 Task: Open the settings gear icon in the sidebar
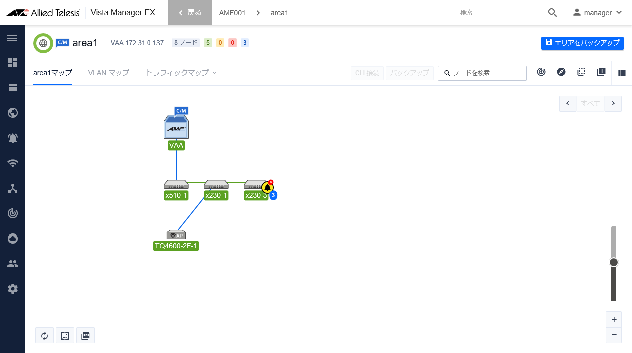12,289
